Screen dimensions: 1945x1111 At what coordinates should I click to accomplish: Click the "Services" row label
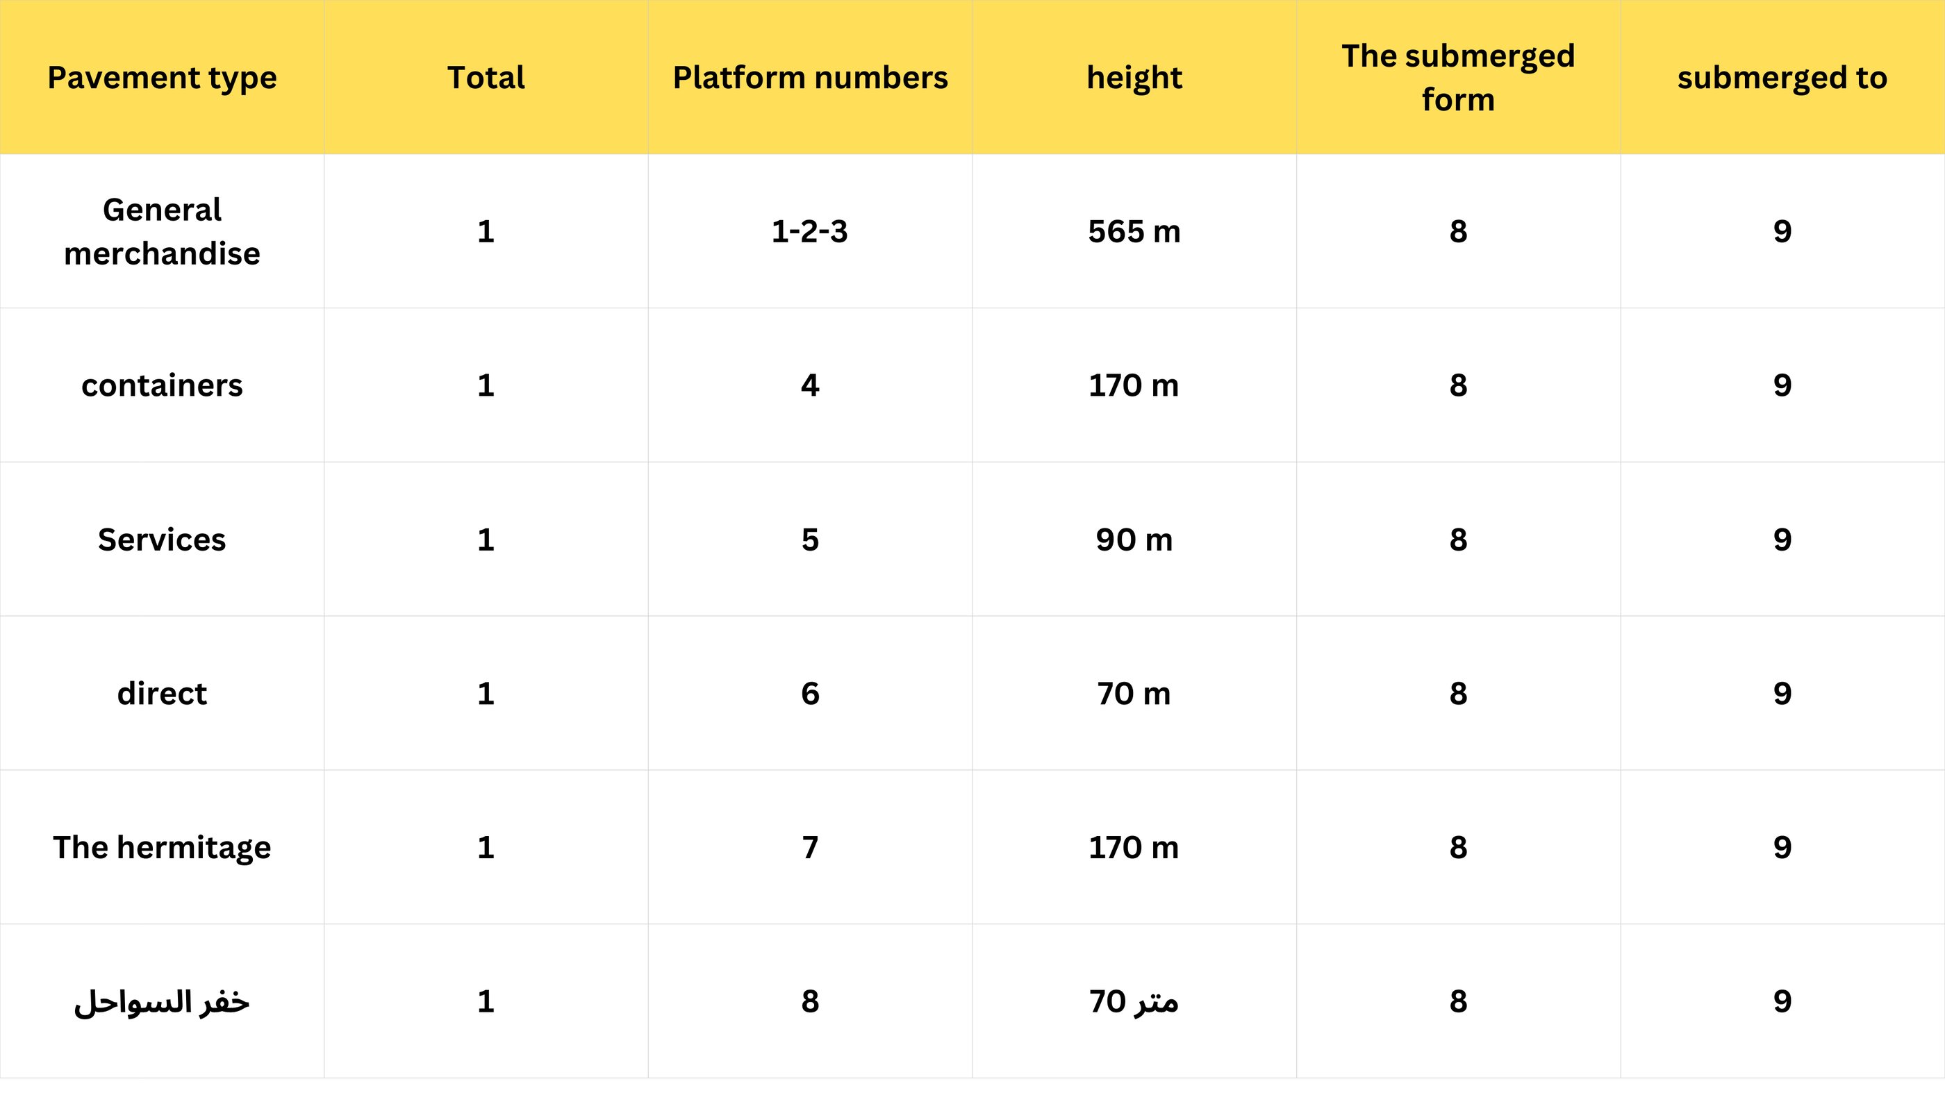(162, 540)
